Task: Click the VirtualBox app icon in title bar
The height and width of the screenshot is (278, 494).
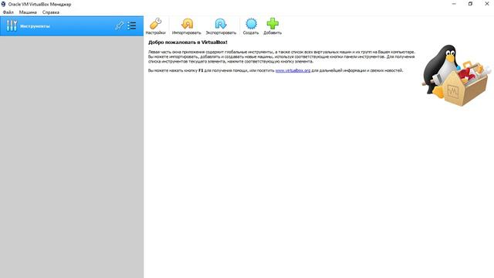Action: [x=3, y=4]
